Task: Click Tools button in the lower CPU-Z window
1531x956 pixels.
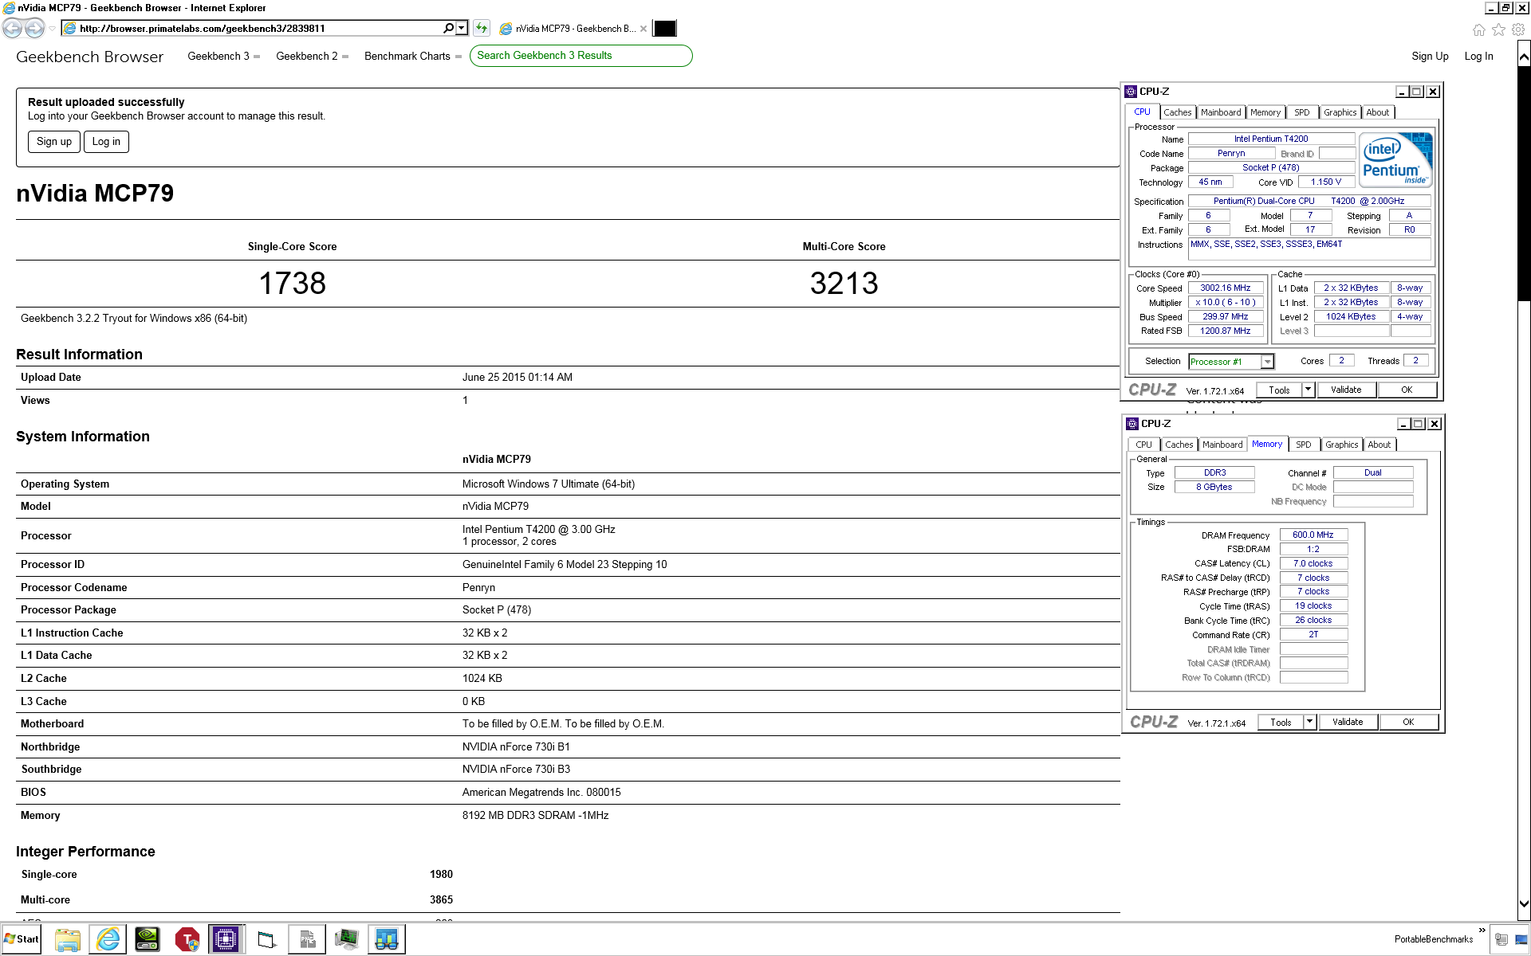Action: [x=1281, y=723]
